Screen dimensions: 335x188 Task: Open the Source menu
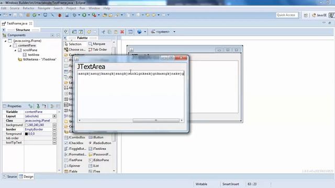[15, 8]
